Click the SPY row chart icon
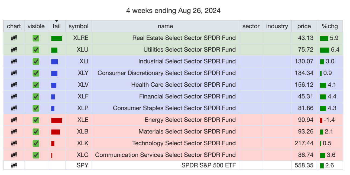 pos(14,165)
